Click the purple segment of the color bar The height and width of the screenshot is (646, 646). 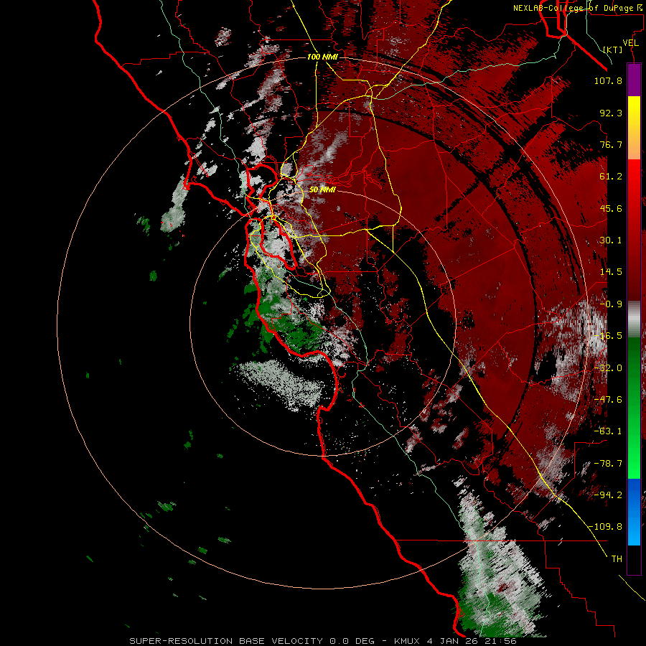[x=634, y=80]
